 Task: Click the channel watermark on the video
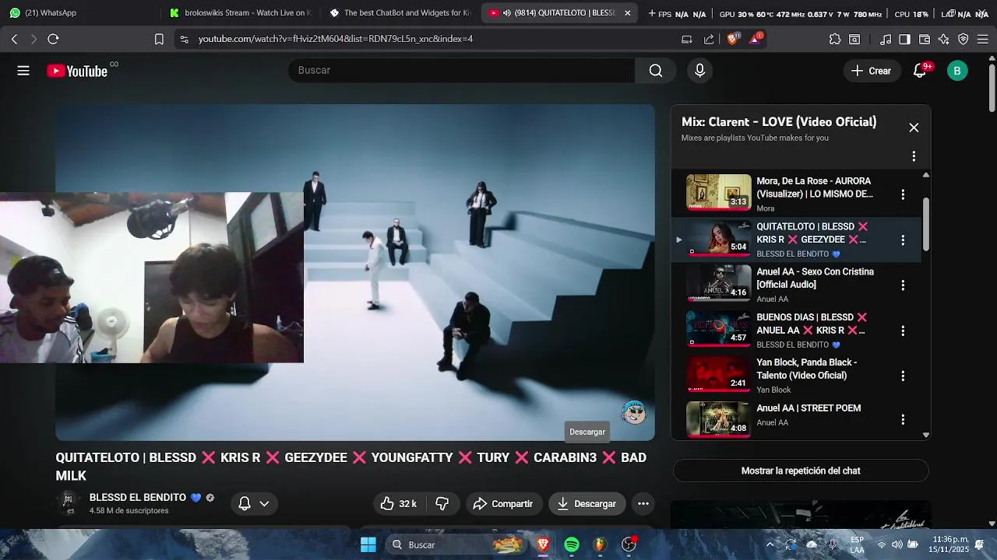pos(634,412)
